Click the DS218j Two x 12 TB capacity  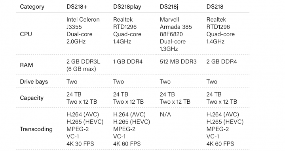click(175, 102)
